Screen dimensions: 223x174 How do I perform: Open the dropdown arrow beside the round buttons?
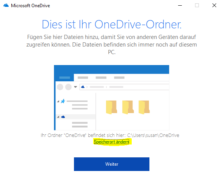click(x=75, y=87)
